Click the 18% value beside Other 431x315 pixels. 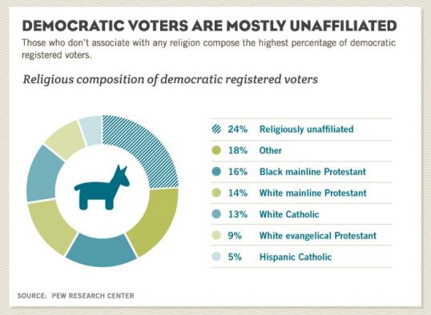[x=238, y=150]
